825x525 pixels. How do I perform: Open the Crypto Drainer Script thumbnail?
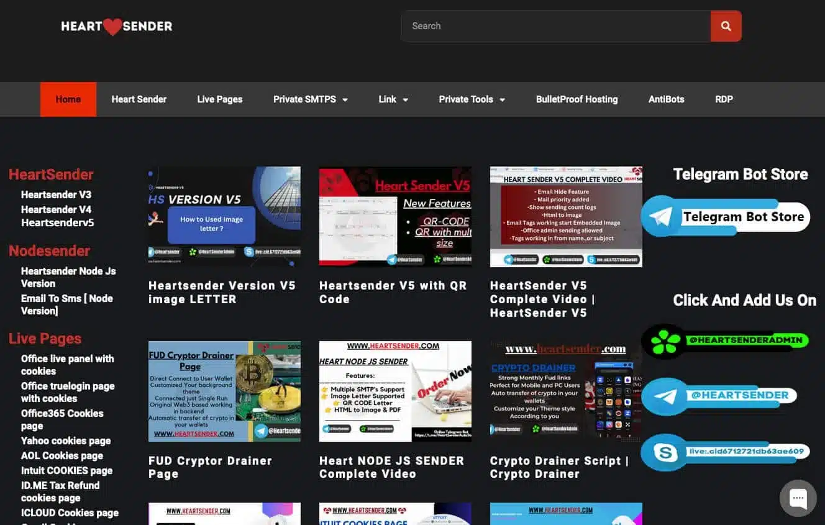[566, 391]
